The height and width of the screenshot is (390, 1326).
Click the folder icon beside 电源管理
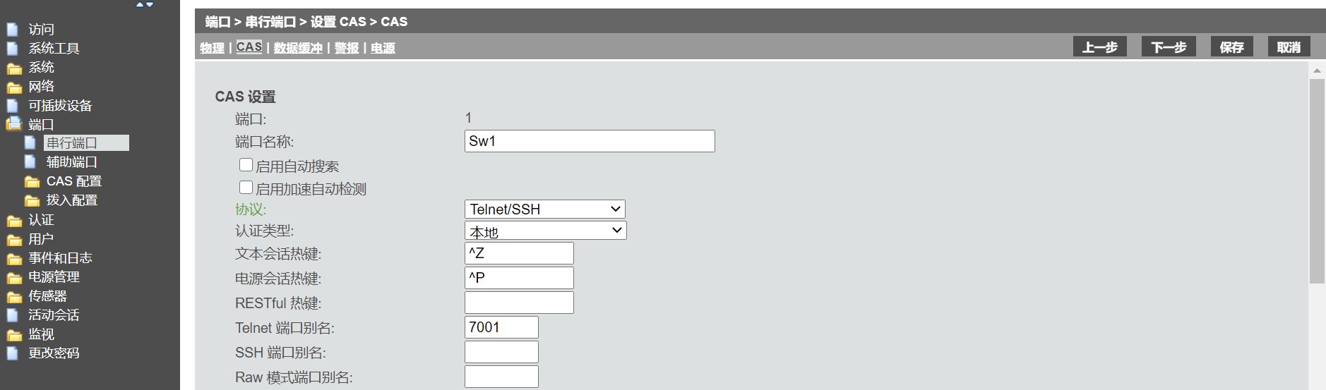14,278
